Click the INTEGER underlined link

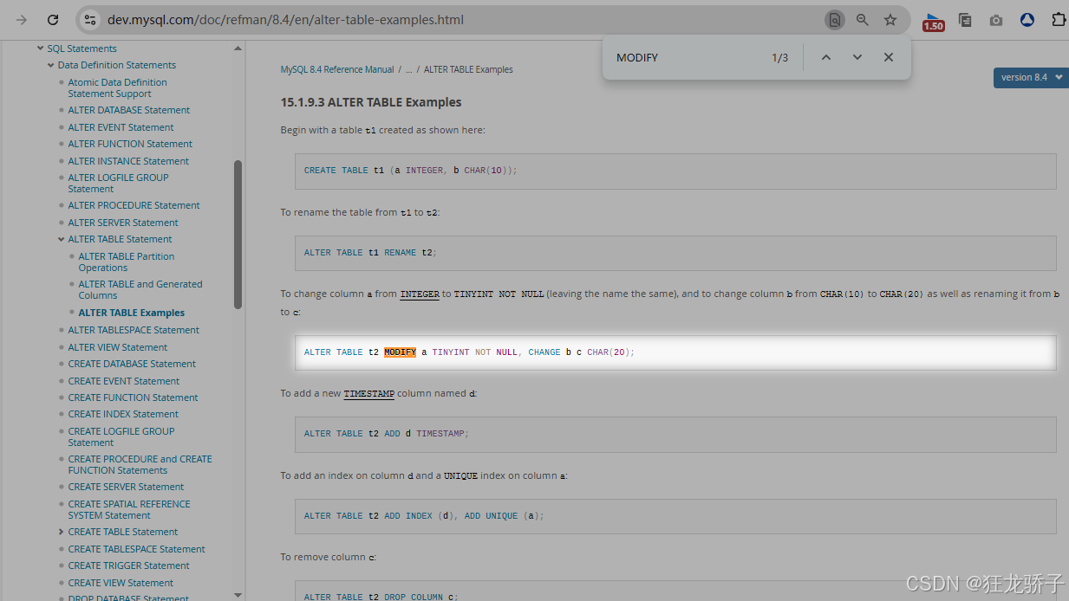coord(420,294)
